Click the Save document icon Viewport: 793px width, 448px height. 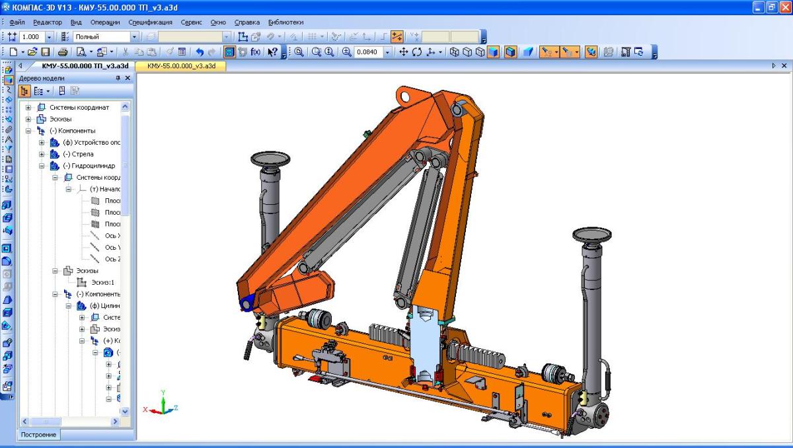[46, 52]
